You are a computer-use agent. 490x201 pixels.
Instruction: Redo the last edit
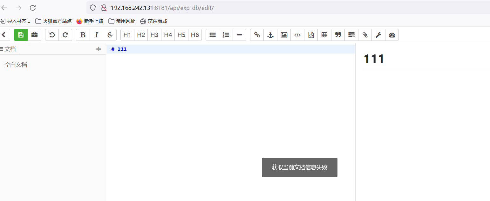(65, 35)
